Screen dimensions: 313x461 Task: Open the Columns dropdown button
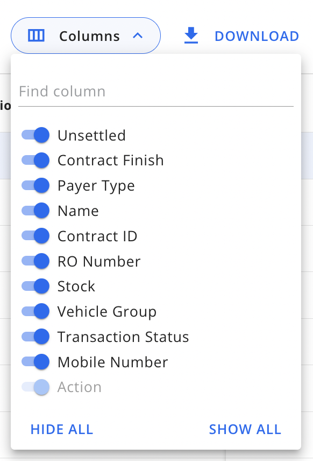pyautogui.click(x=86, y=36)
